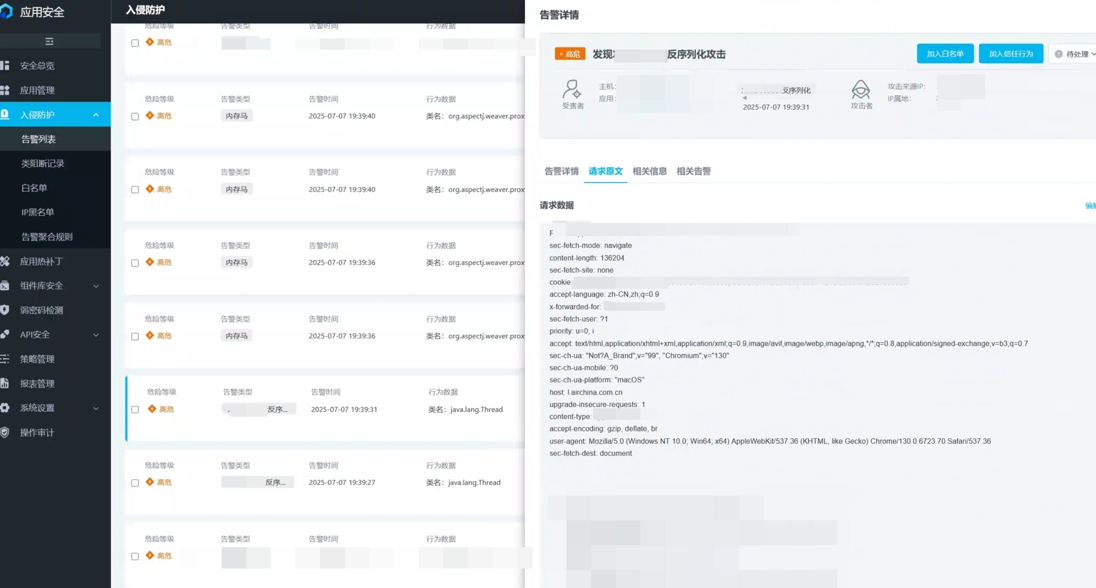Click the accept-language zh-CN line
This screenshot has height=588, width=1096.
[x=604, y=294]
